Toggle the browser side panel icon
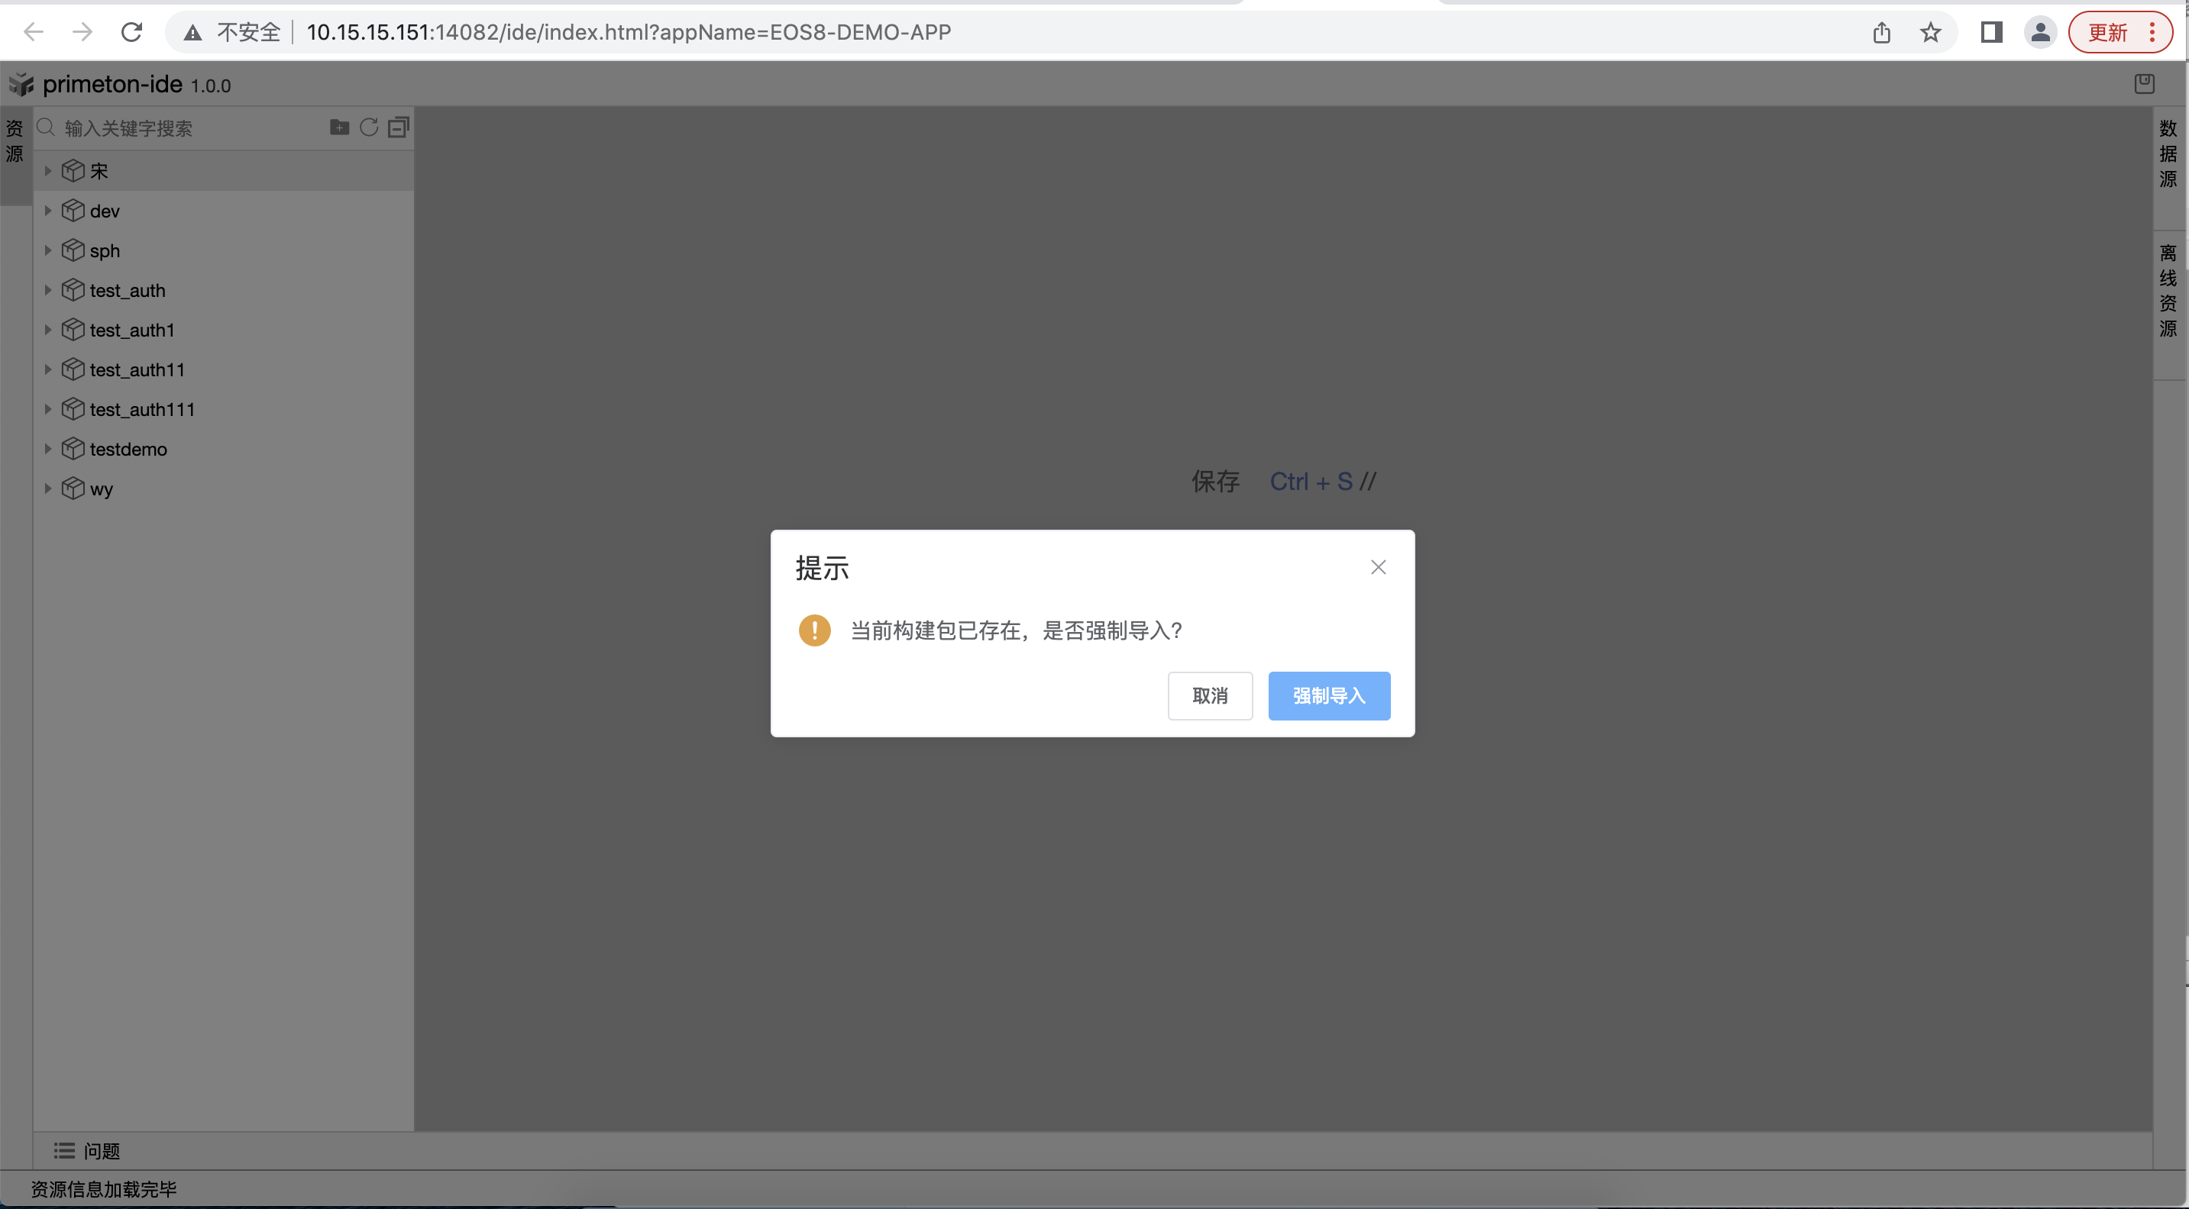The width and height of the screenshot is (2189, 1209). 1991,32
